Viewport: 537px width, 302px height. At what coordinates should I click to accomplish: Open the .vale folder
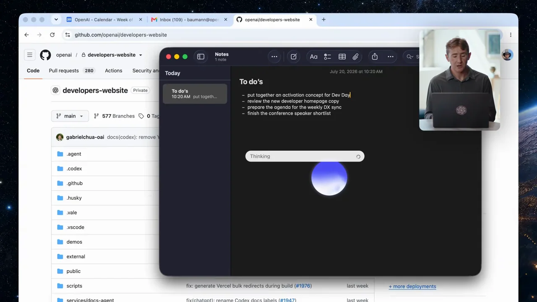coord(72,213)
